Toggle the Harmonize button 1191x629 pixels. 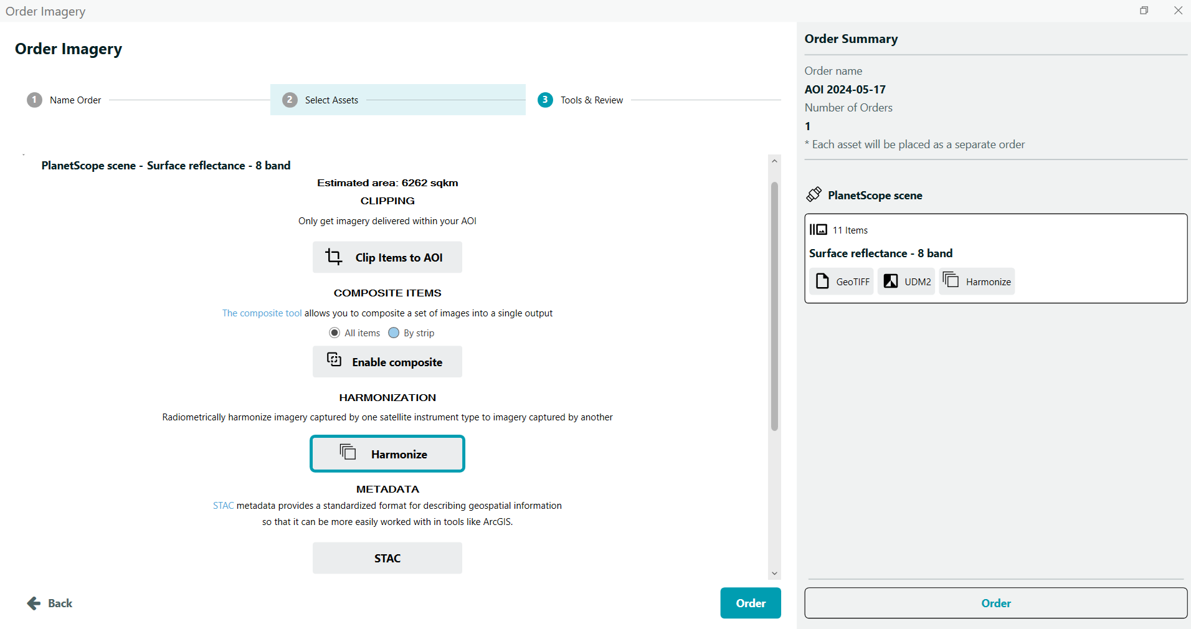point(387,453)
